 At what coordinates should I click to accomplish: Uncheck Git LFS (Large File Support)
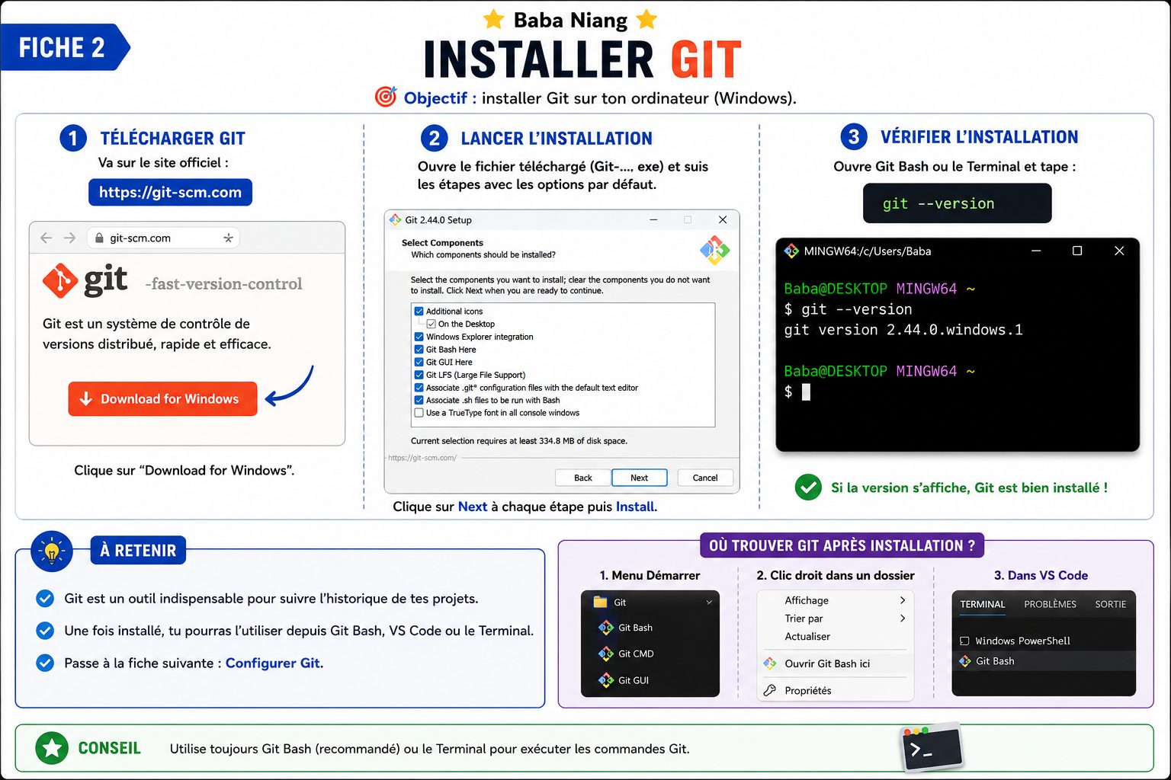point(419,375)
